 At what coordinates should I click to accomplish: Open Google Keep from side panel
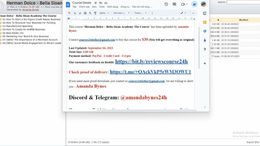[205, 22]
